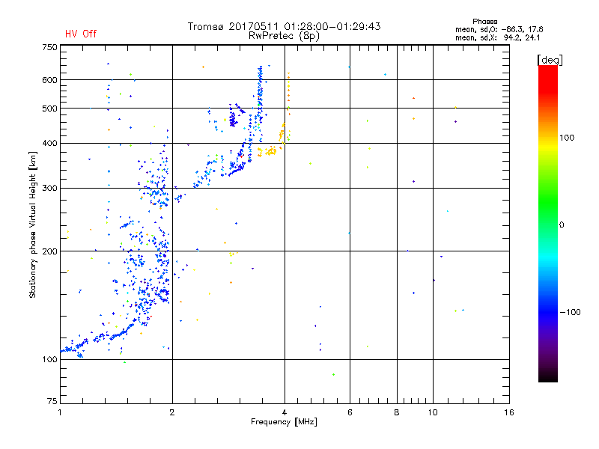
Task: Click the 100 colorbar tick label
Action: [x=567, y=138]
